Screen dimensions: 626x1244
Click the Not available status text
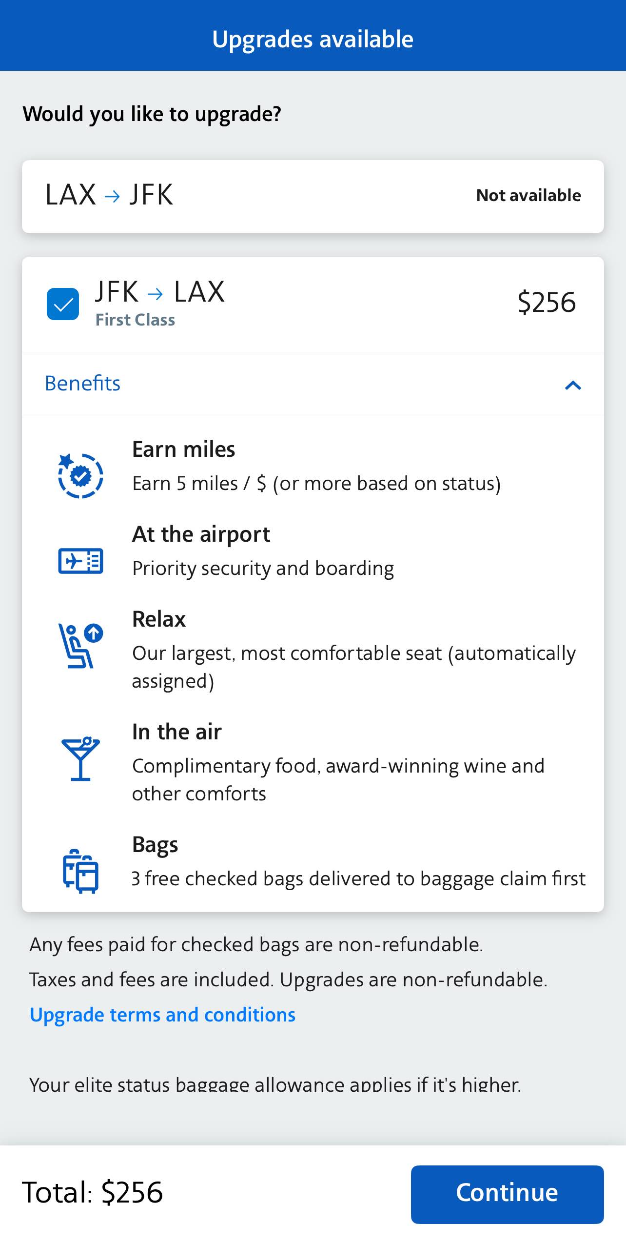528,195
